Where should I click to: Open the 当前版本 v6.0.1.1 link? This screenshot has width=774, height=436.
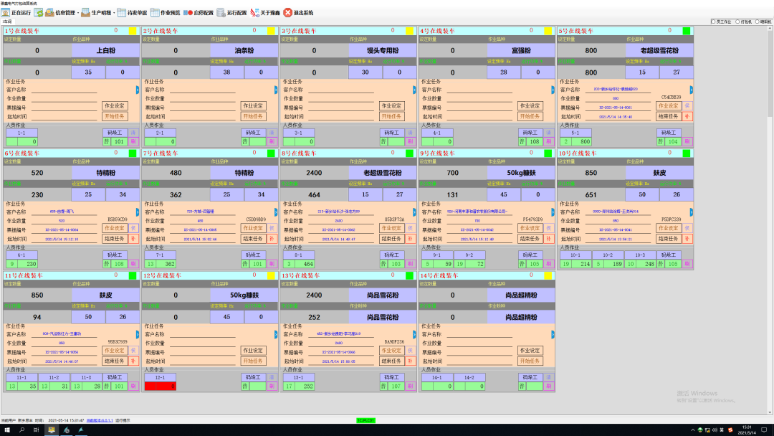point(100,420)
